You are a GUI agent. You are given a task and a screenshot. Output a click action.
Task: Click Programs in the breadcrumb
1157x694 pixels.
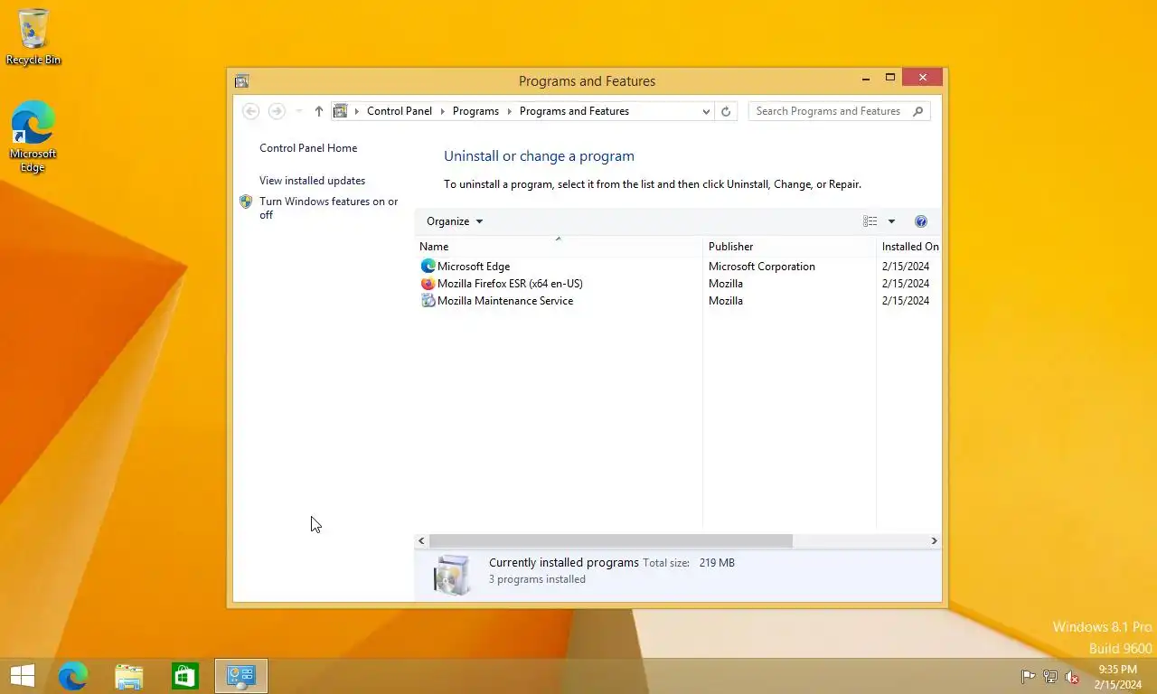click(x=475, y=111)
